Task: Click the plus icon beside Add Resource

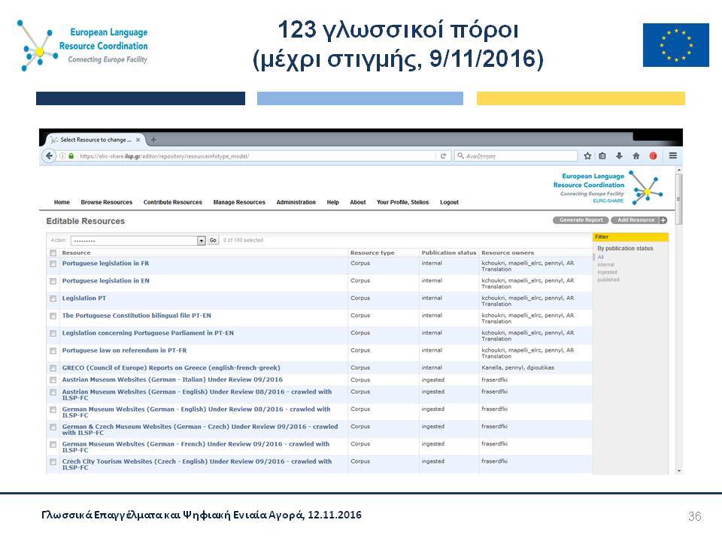Action: [x=663, y=220]
